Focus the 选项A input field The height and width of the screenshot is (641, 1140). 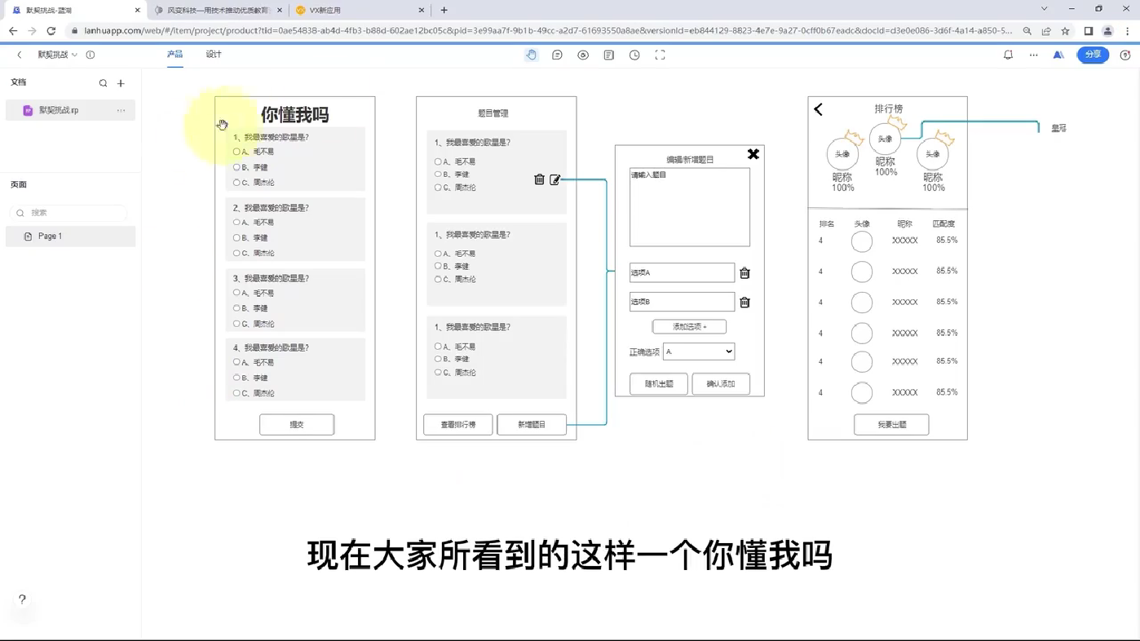[682, 272]
